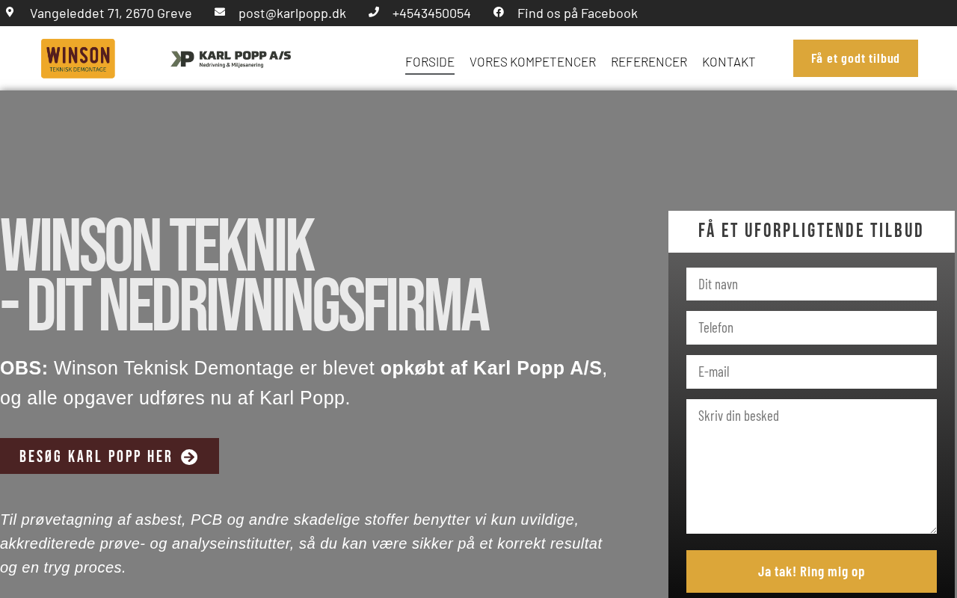Screen dimensions: 957x598
Task: Go to the Referencer page
Action: (649, 62)
